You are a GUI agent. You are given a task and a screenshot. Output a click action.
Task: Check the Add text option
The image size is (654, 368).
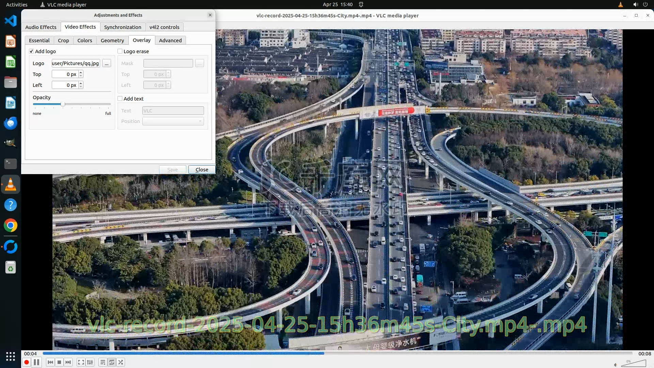[120, 98]
